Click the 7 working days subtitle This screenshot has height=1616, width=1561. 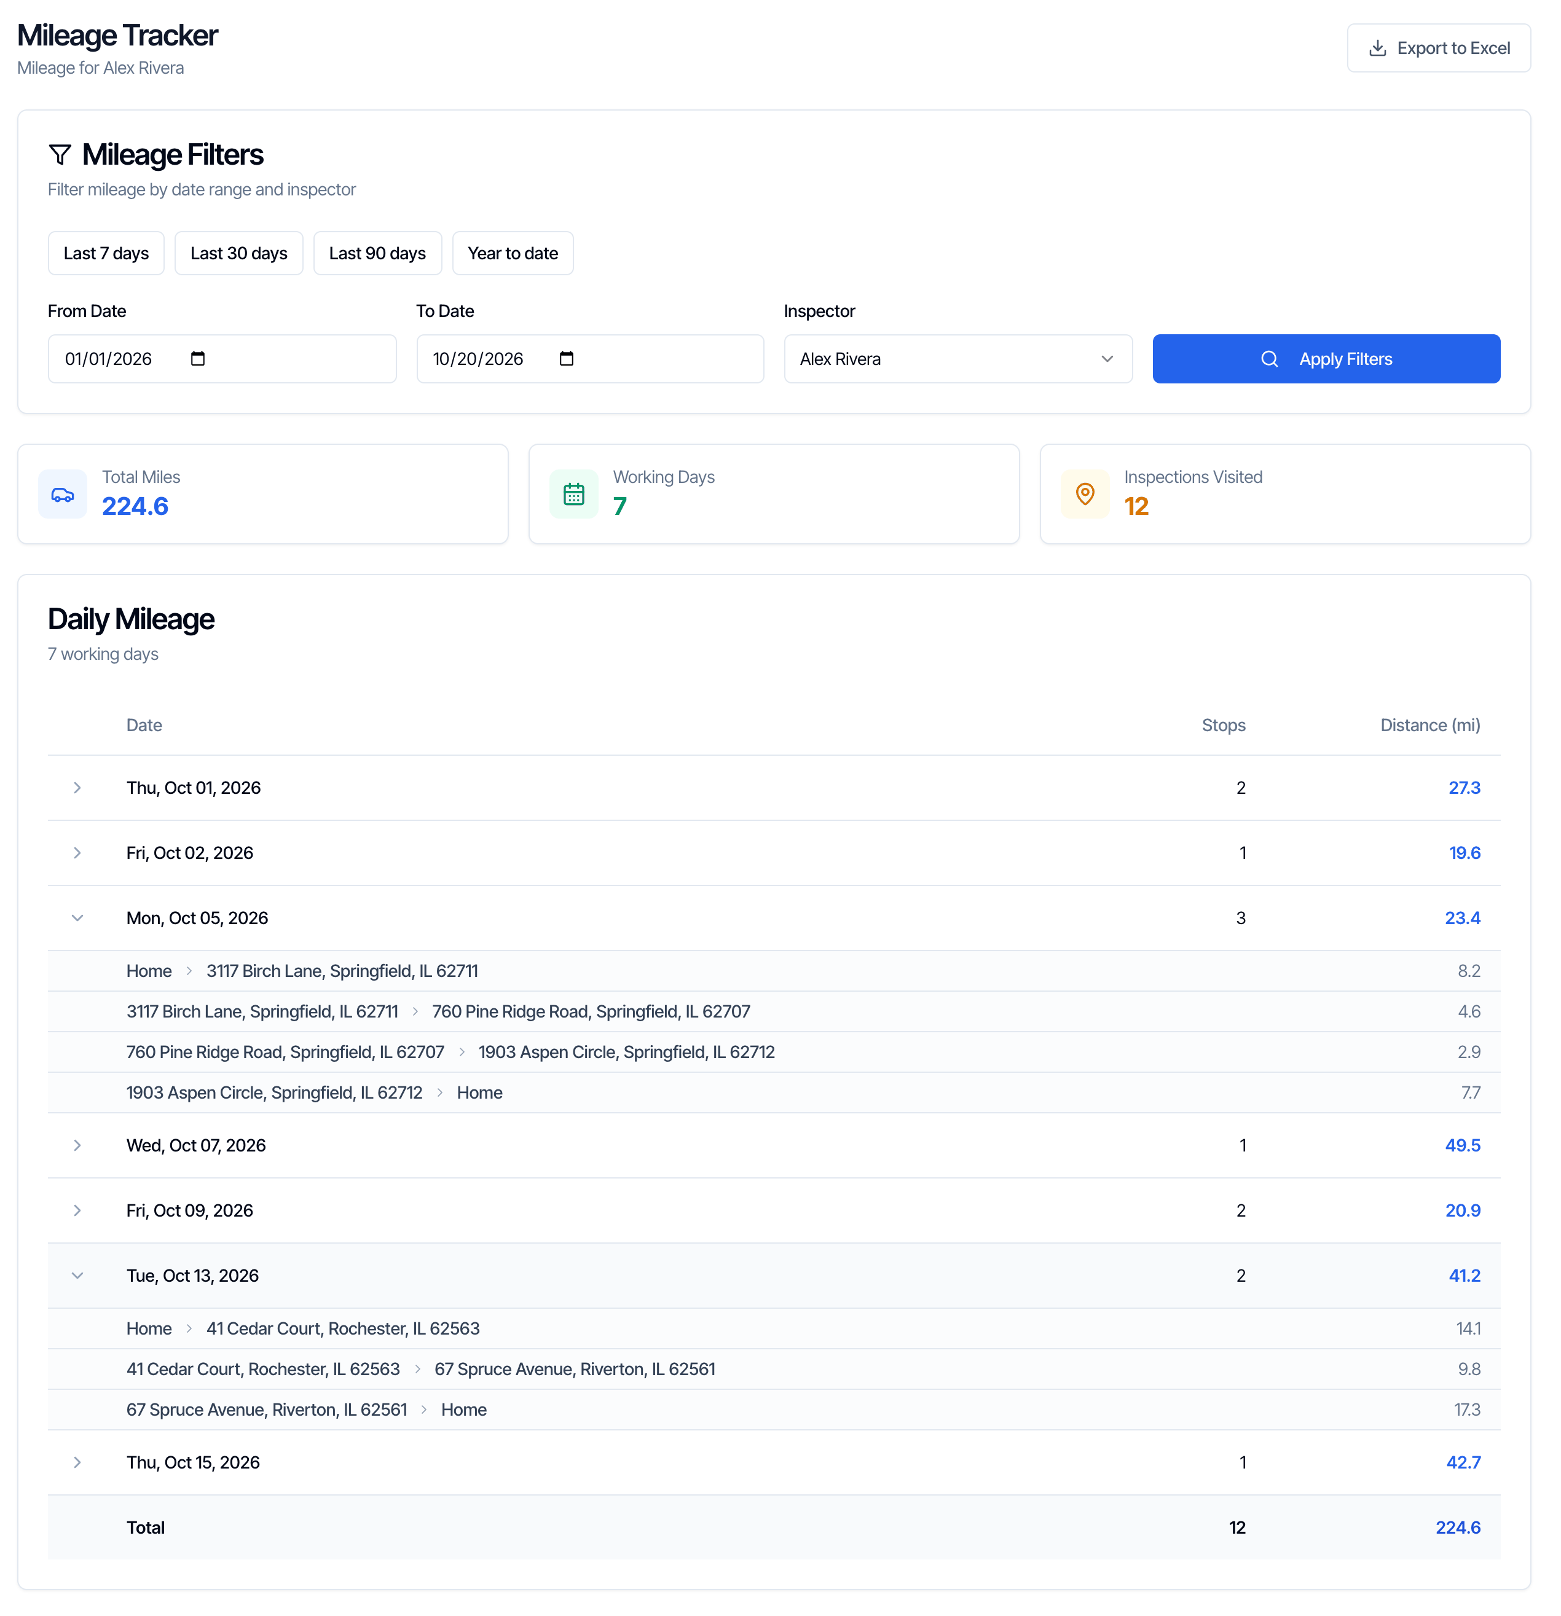(103, 654)
